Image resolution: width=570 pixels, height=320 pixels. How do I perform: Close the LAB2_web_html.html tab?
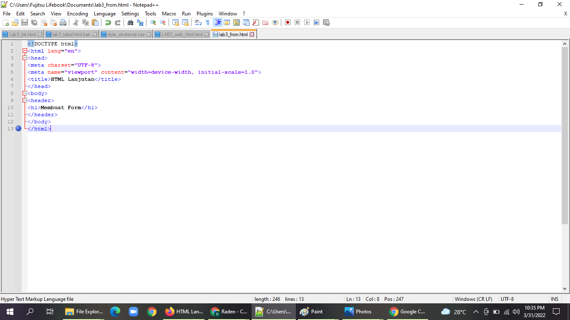pos(207,35)
